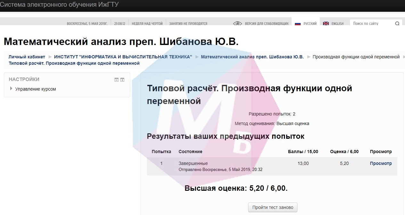
Task: Hide the Настройки block
Action: 117,80
